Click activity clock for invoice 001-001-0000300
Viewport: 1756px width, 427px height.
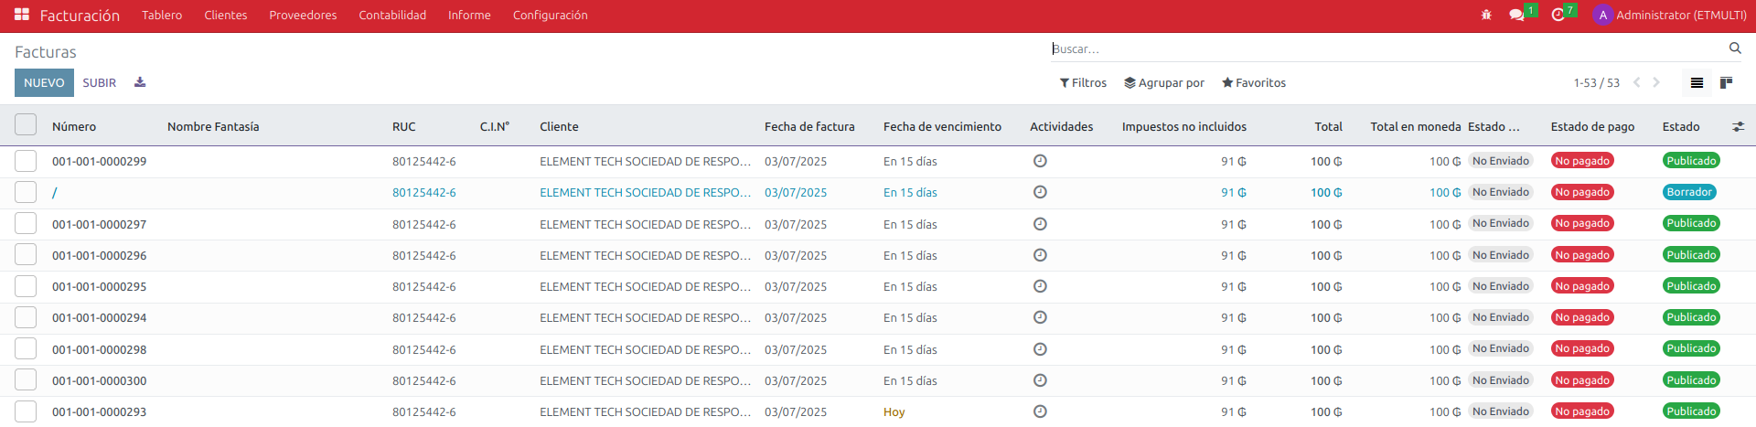(x=1040, y=380)
